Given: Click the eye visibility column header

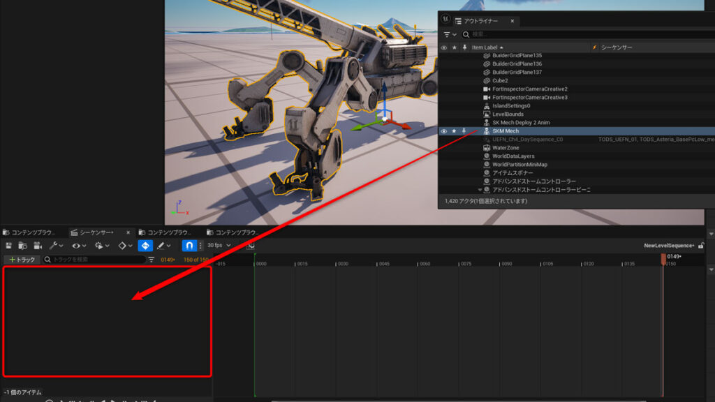Looking at the screenshot, I should tap(443, 47).
